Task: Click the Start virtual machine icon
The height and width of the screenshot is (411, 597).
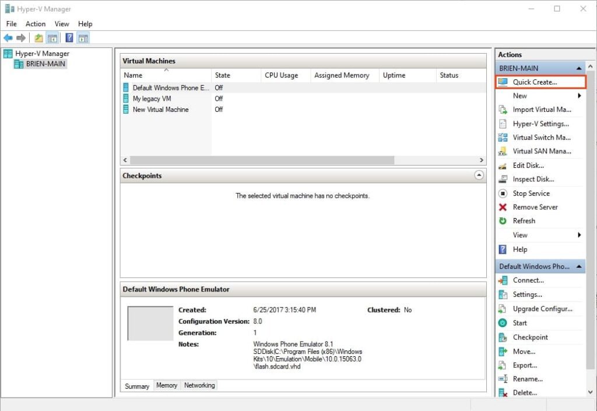Action: pos(503,323)
